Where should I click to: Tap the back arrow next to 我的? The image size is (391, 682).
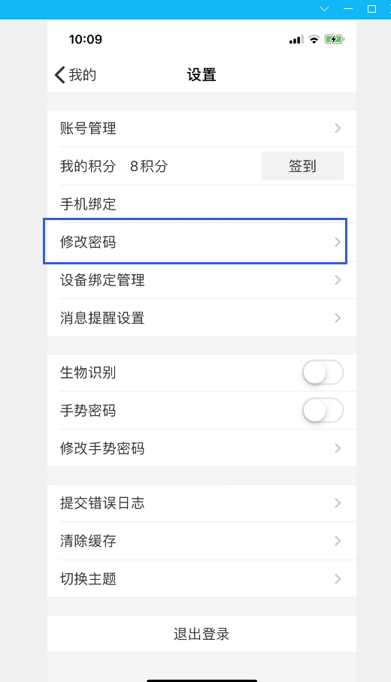click(x=59, y=75)
